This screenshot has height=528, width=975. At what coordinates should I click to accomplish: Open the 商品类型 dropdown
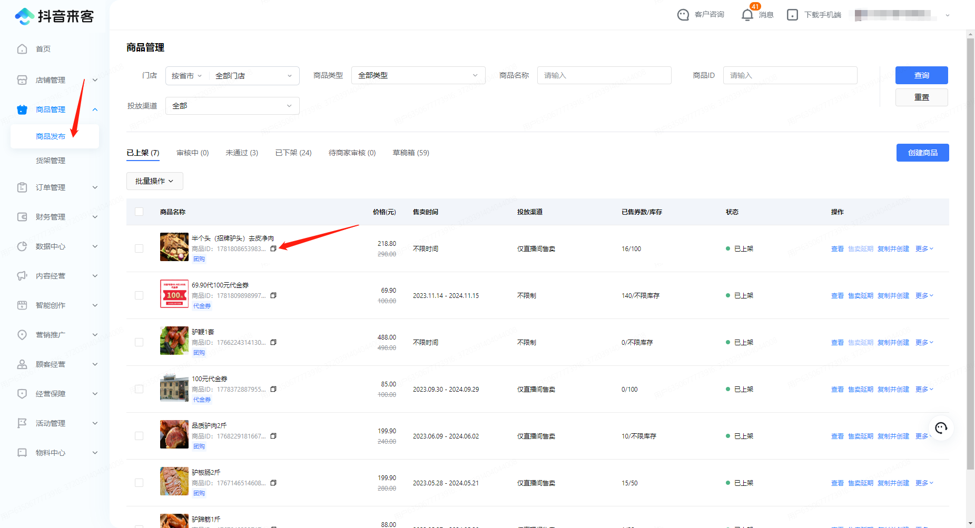[418, 75]
